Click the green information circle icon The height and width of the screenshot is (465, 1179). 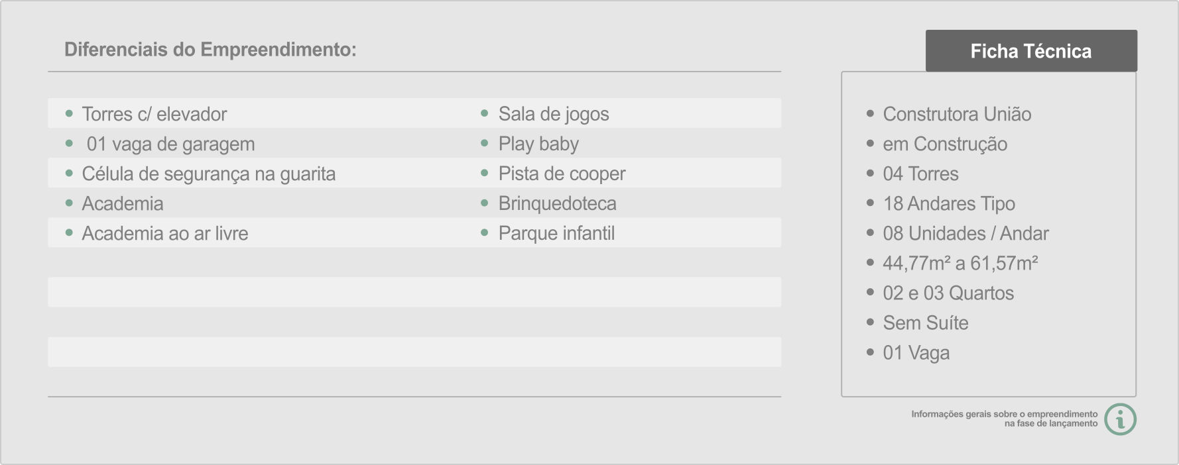tap(1121, 419)
